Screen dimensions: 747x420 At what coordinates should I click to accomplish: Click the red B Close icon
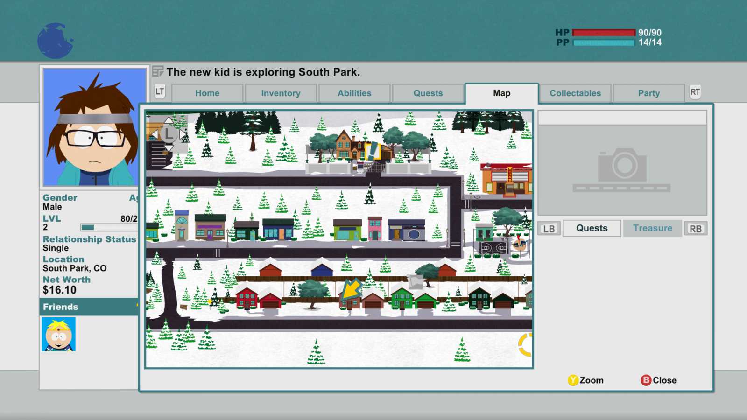pos(645,380)
